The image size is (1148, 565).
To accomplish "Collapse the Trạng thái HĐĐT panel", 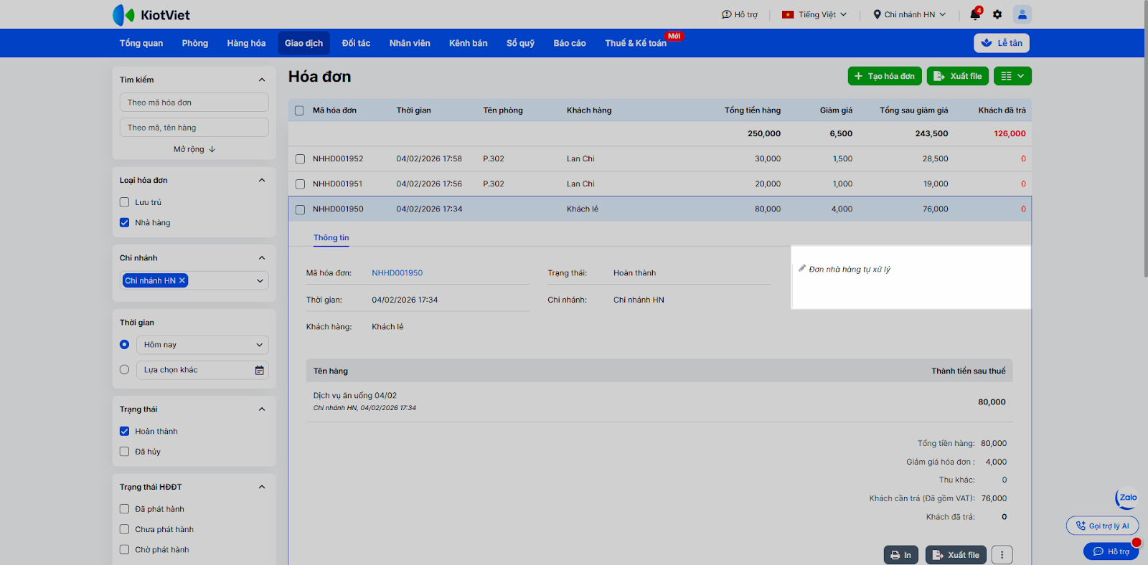I will pyautogui.click(x=262, y=487).
